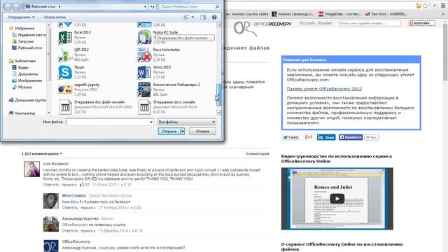Select the Космические Рейнджеры 2 shortcut icon
Image resolution: width=448 pixels, height=252 pixels.
pyautogui.click(x=144, y=90)
